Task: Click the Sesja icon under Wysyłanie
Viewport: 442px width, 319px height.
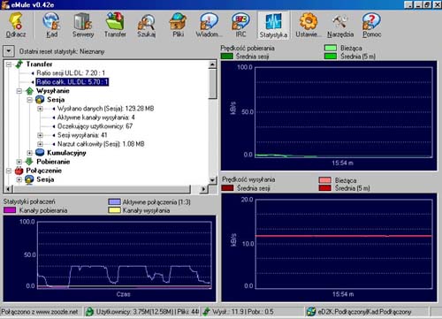Action: [40, 100]
